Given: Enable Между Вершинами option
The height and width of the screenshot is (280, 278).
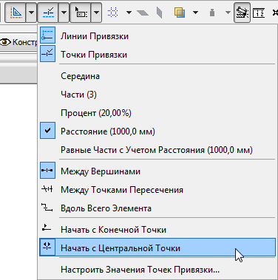Looking at the screenshot, I should 157,171.
